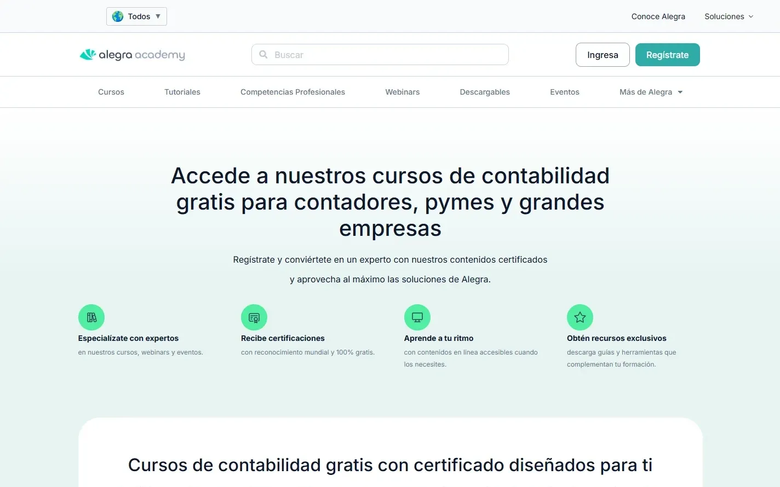The height and width of the screenshot is (487, 780).
Task: Open the Conoce Alegra link
Action: click(658, 16)
